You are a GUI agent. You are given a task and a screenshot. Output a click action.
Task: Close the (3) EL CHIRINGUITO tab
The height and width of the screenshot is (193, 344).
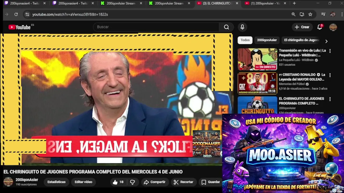237,3
